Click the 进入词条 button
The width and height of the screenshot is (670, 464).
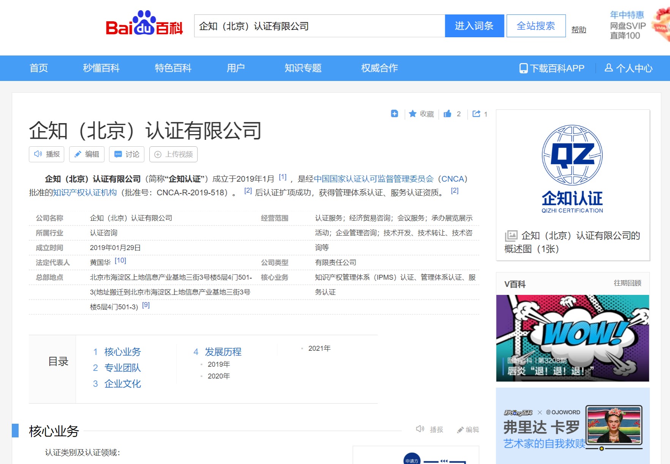(x=474, y=26)
